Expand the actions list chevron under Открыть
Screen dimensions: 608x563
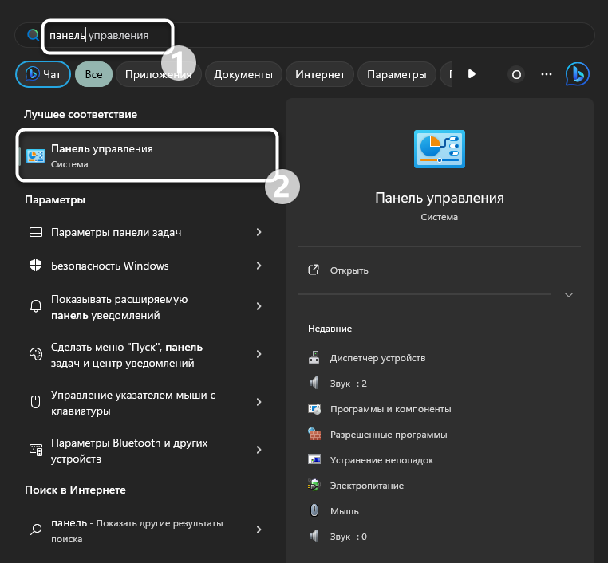[568, 295]
